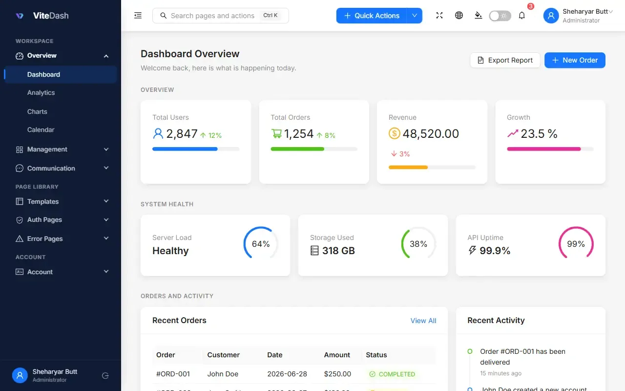625x391 pixels.
Task: Go to Analytics in the sidebar
Action: [61, 93]
